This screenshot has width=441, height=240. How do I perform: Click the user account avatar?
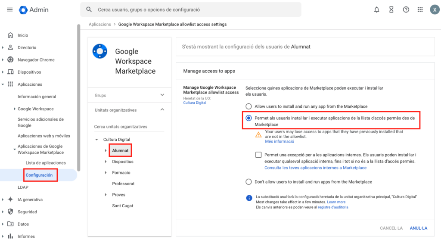click(x=433, y=9)
